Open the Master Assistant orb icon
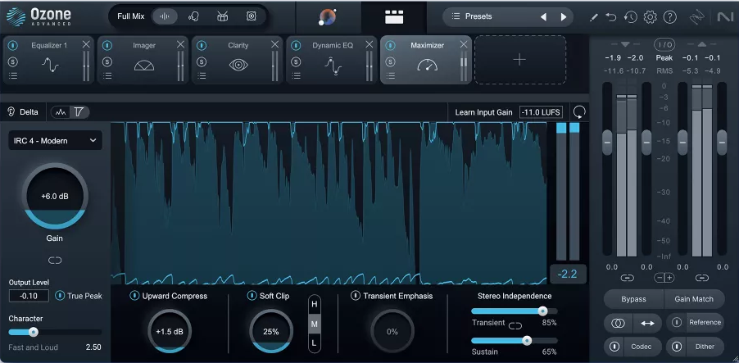The width and height of the screenshot is (739, 363). click(x=328, y=17)
